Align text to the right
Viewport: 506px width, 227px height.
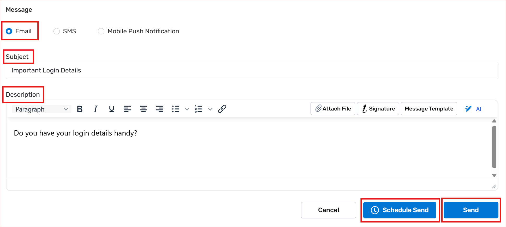pos(159,109)
